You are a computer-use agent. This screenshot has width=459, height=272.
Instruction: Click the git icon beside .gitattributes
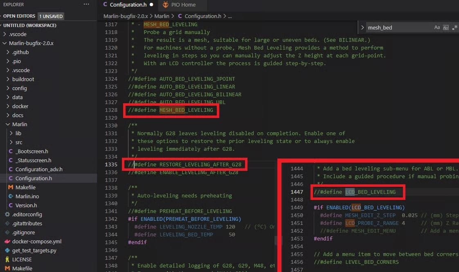click(x=8, y=223)
